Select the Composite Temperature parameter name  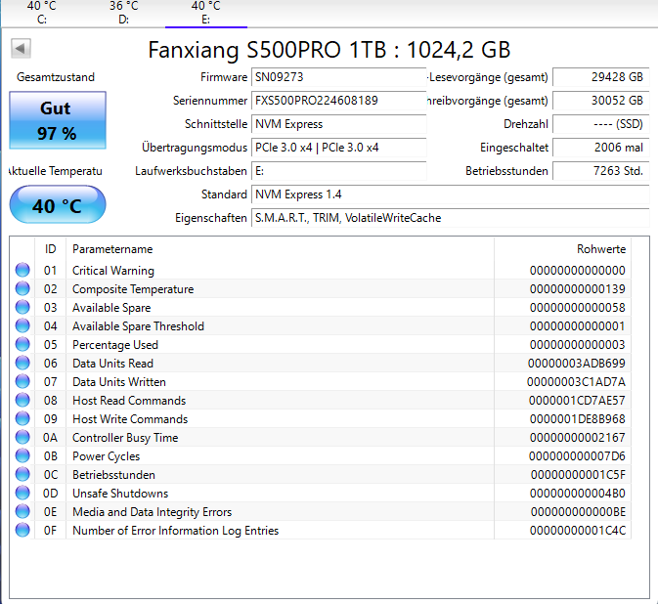(x=133, y=289)
